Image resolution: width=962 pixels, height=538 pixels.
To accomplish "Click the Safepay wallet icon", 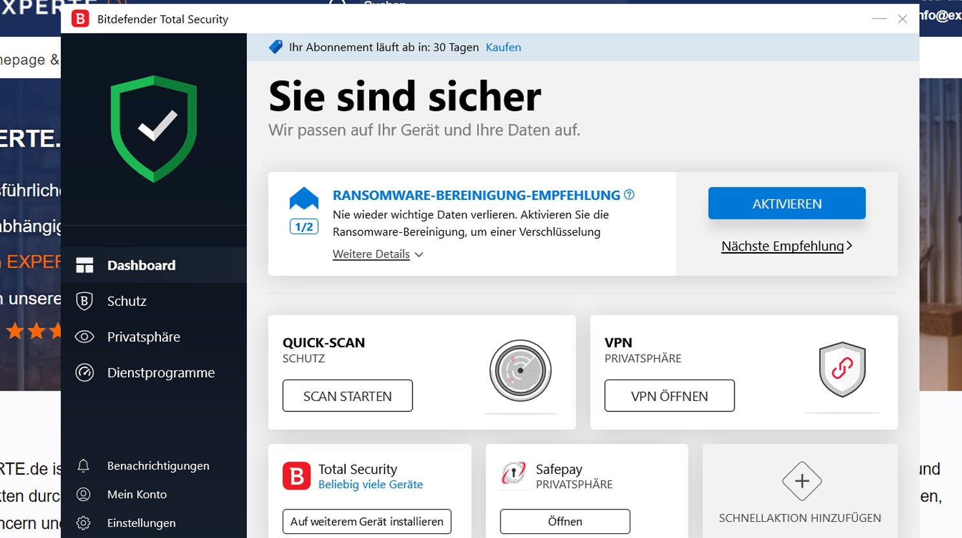I will (x=513, y=473).
